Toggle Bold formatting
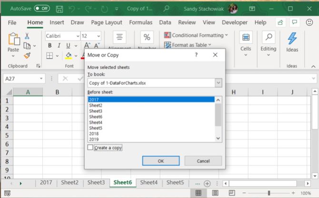 click(x=50, y=45)
